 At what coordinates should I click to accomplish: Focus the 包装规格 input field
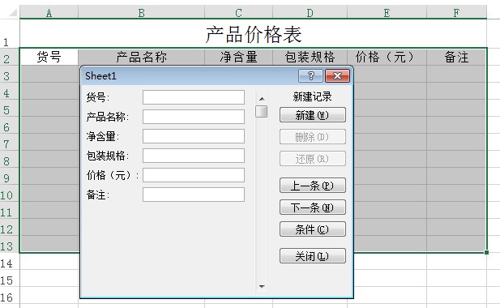tap(194, 156)
